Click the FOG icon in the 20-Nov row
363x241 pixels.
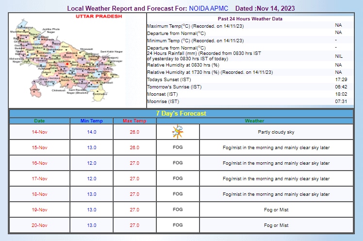(x=178, y=225)
